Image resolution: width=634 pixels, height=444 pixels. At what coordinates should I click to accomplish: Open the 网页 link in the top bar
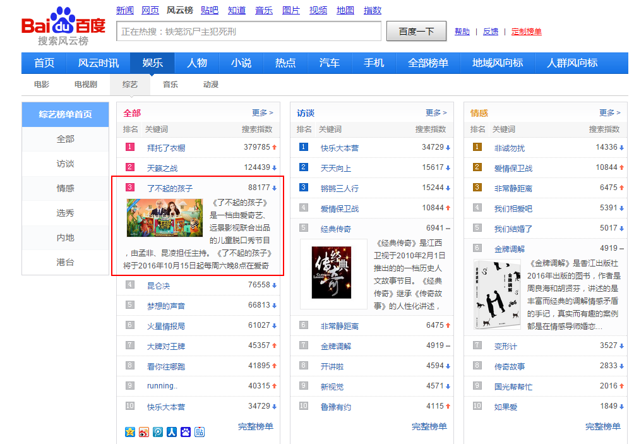pos(150,10)
